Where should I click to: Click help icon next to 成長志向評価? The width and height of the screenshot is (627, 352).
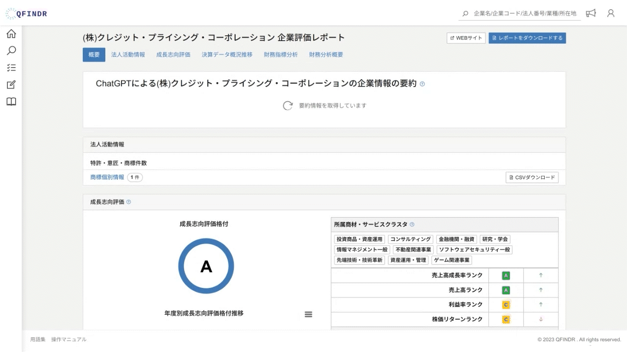click(129, 202)
